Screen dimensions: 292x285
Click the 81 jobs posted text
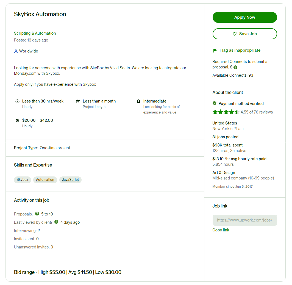pos(225,137)
